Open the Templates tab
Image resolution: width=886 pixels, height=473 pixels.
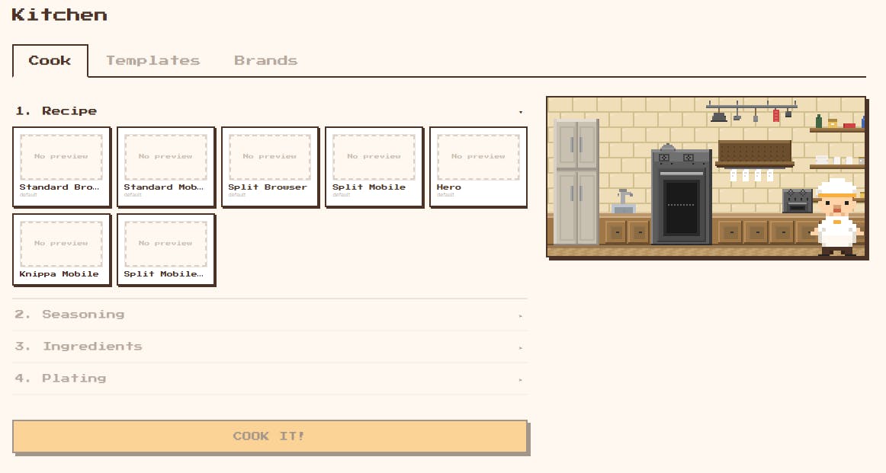(152, 60)
